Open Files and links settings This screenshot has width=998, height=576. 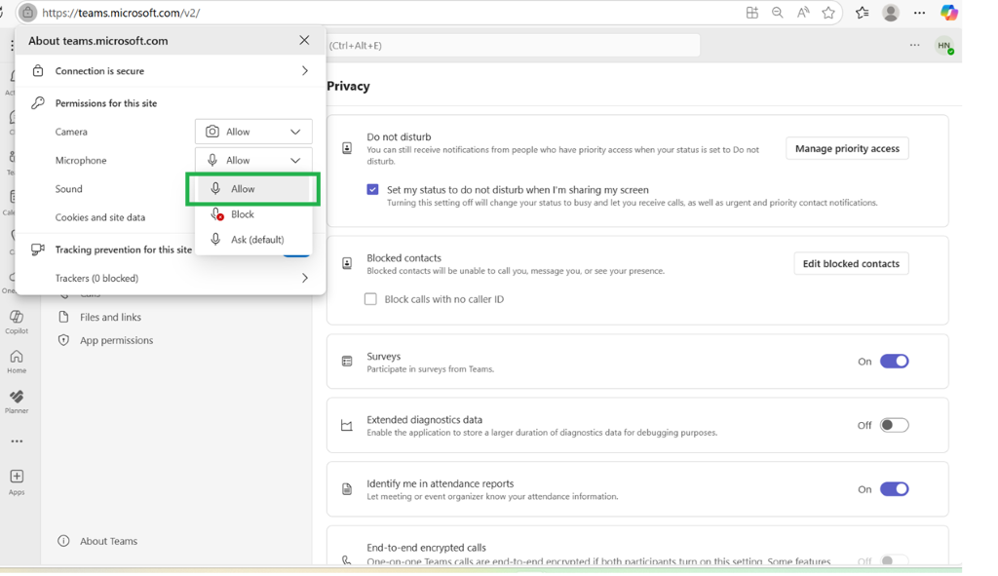111,317
